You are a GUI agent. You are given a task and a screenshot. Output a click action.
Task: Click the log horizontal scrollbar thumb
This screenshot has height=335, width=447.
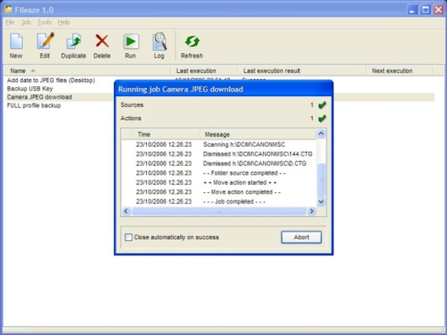click(219, 211)
